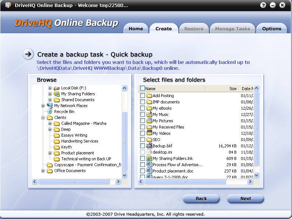Click the My eBooks folder icon
This screenshot has height=219, width=292.
[x=149, y=108]
